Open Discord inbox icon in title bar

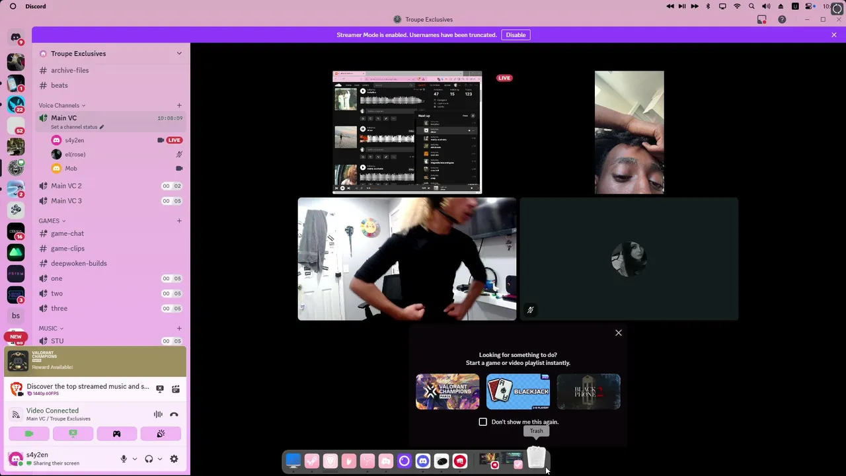point(762,20)
